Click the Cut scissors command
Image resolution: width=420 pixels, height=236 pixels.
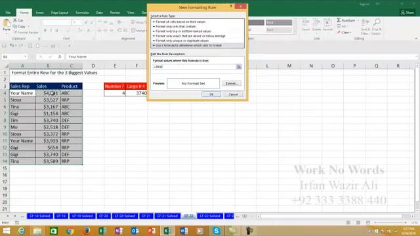click(x=18, y=20)
